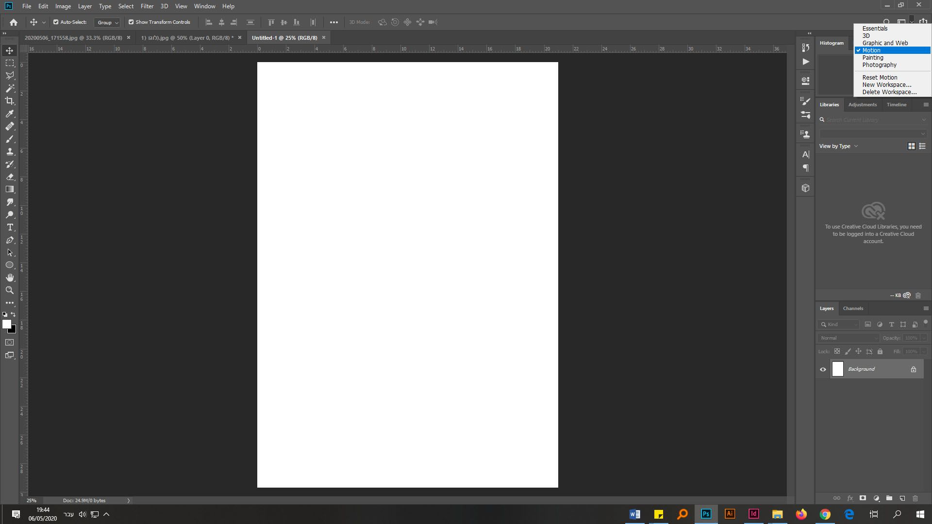Select the Horizontal Type tool
Image resolution: width=932 pixels, height=524 pixels.
point(10,227)
